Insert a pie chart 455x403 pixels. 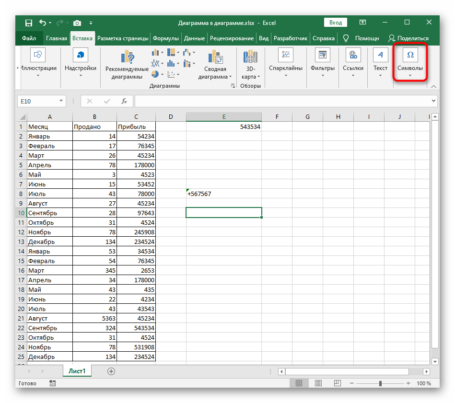coord(155,74)
